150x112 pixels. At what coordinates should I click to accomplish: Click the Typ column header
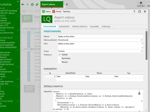(128, 73)
